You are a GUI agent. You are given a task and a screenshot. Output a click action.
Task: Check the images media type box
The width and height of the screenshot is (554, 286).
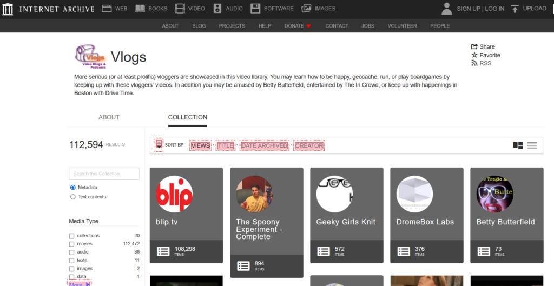coord(71,269)
